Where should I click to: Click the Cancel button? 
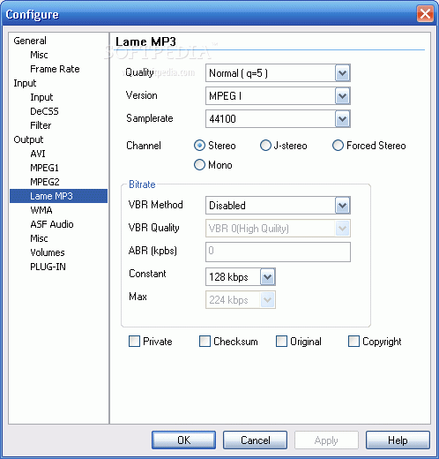pos(255,440)
